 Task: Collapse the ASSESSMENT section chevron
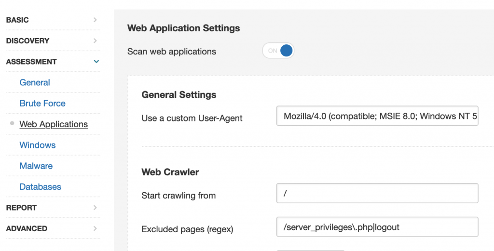[96, 62]
